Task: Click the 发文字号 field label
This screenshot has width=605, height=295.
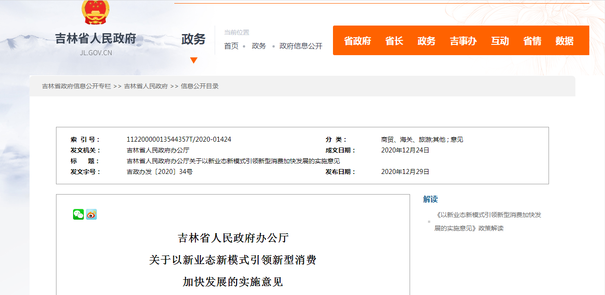Action: click(86, 172)
